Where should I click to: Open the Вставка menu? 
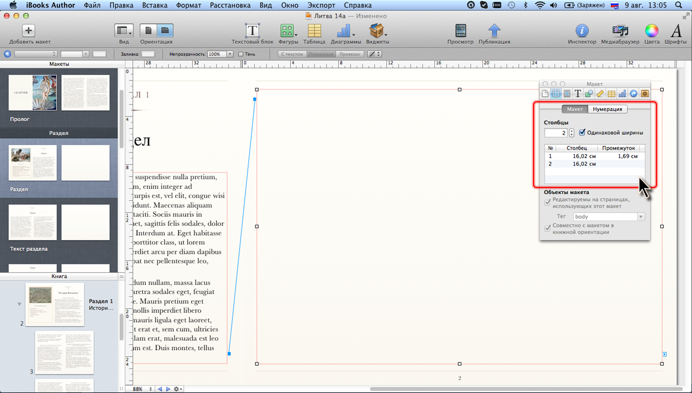[x=155, y=5]
